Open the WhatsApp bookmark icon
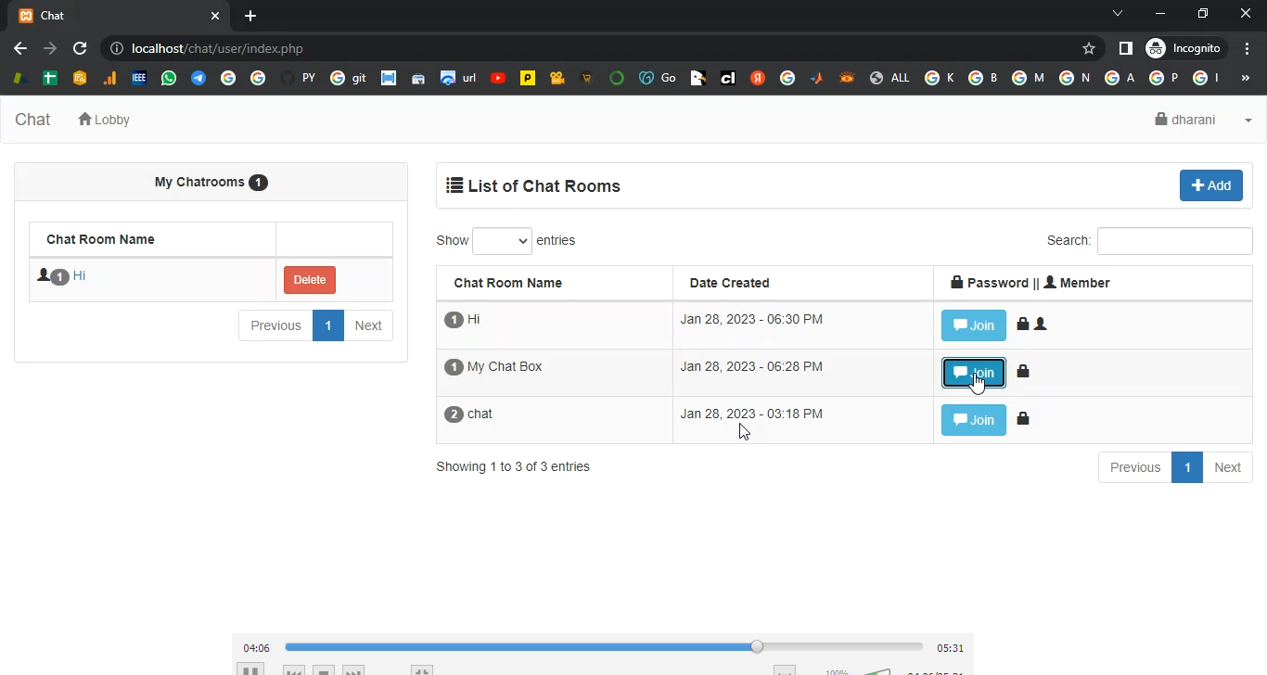1267x675 pixels. [168, 78]
